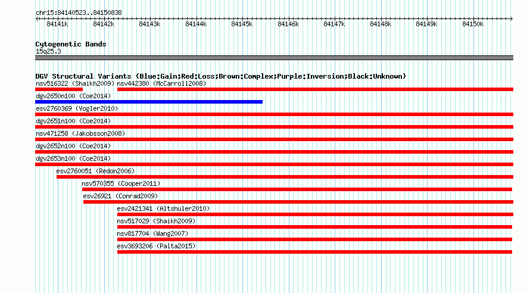Select the DGV Structural Variants track title

pos(220,76)
